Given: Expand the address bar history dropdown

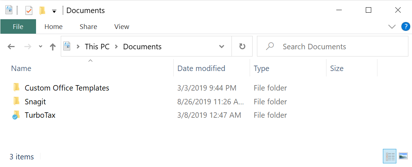Looking at the screenshot, I should point(222,47).
